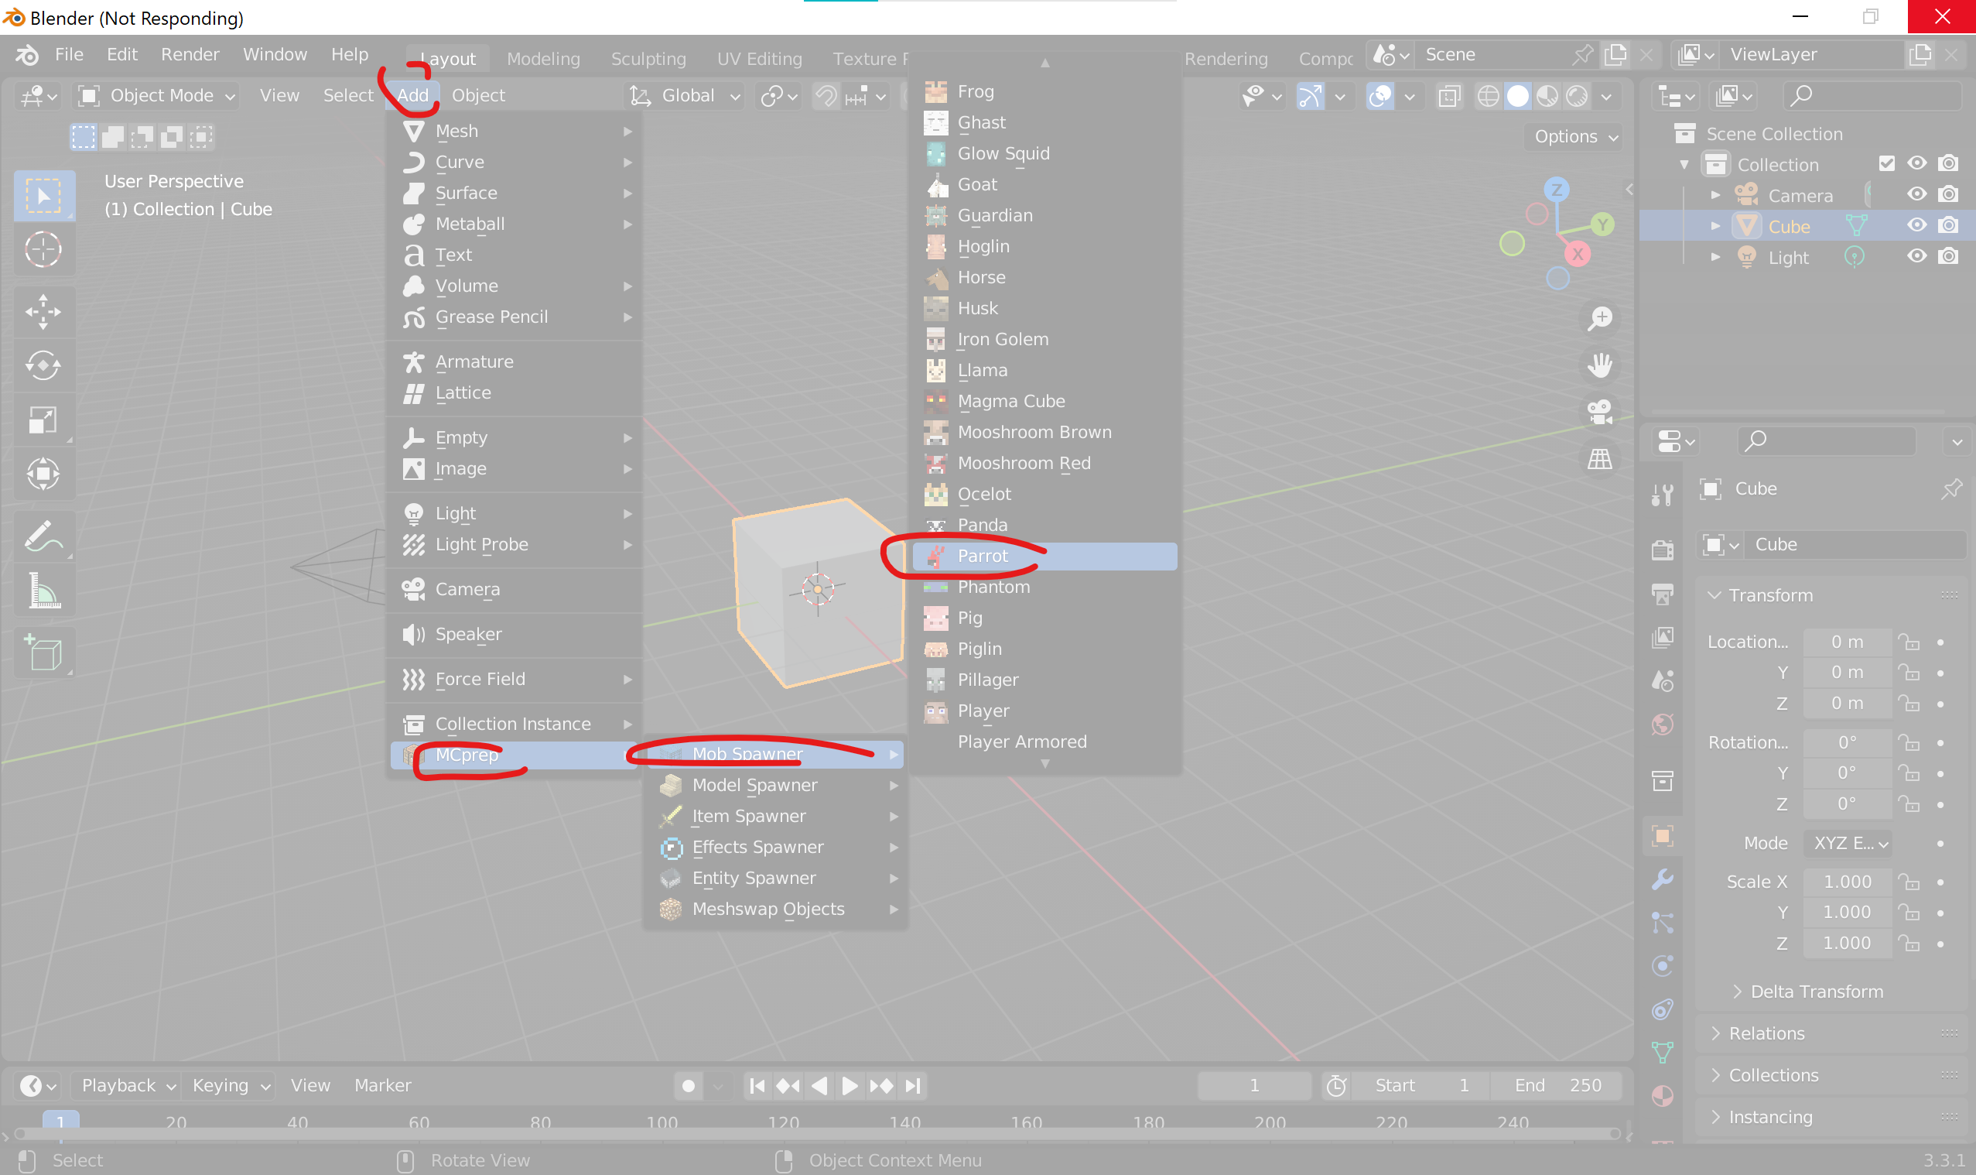Image resolution: width=1976 pixels, height=1175 pixels.
Task: Select the Rotate tool in the toolbar
Action: pyautogui.click(x=43, y=366)
